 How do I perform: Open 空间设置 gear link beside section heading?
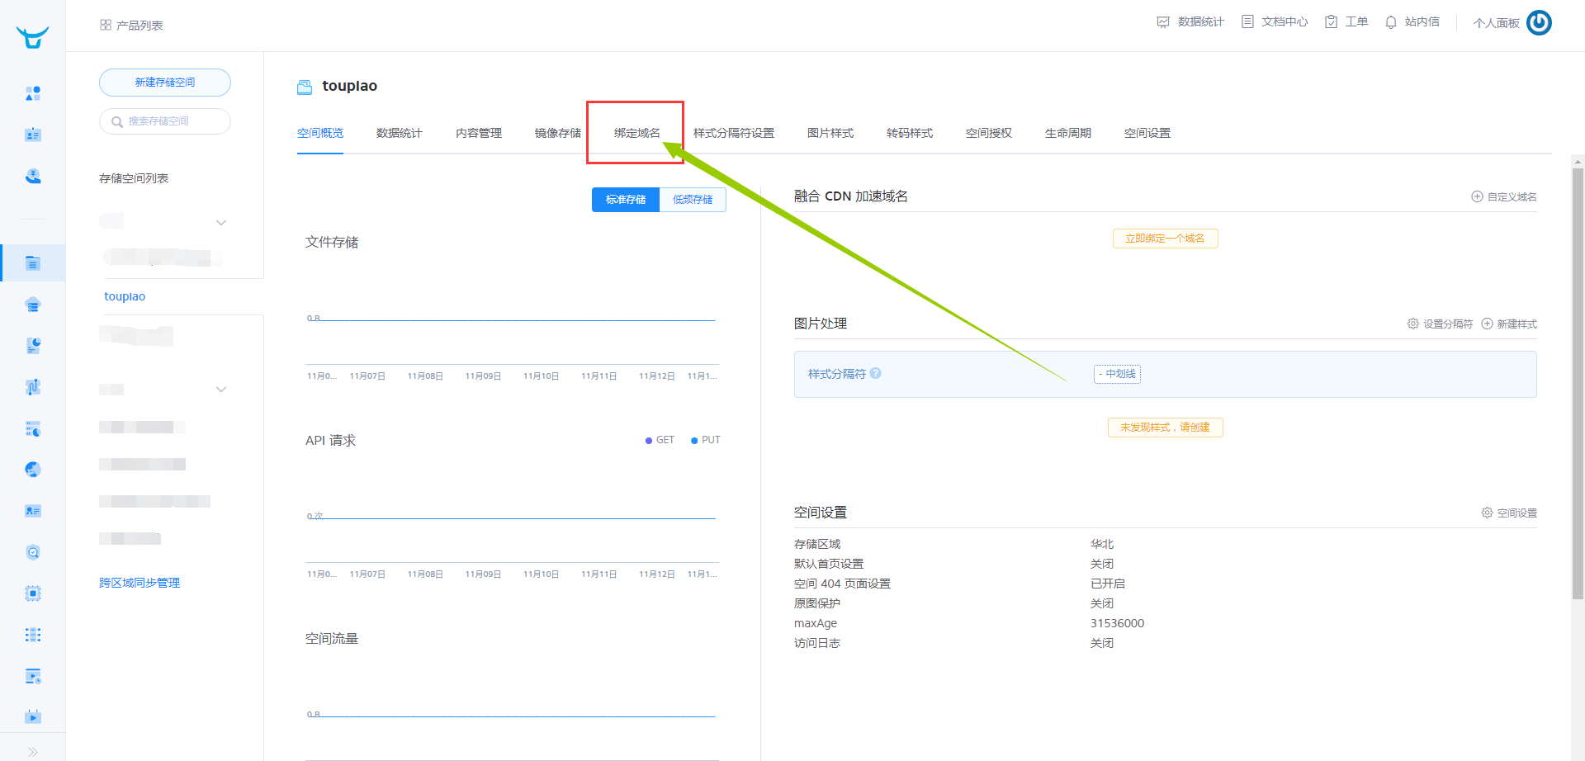pyautogui.click(x=1509, y=513)
